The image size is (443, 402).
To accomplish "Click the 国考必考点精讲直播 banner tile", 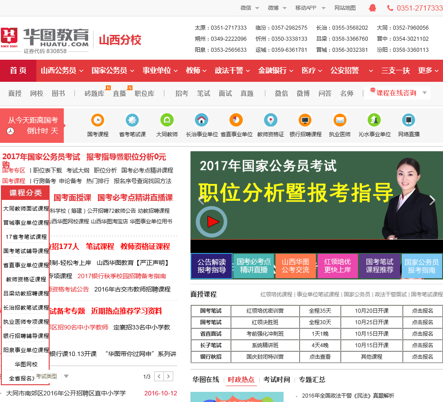I will click(x=253, y=266).
